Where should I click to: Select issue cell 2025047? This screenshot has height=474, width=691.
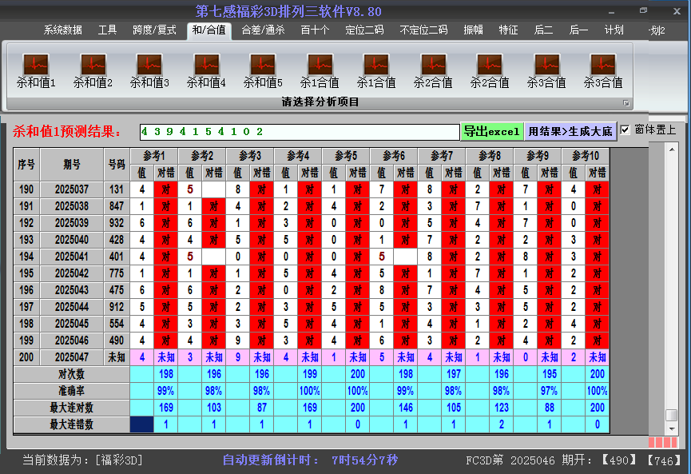(72, 357)
